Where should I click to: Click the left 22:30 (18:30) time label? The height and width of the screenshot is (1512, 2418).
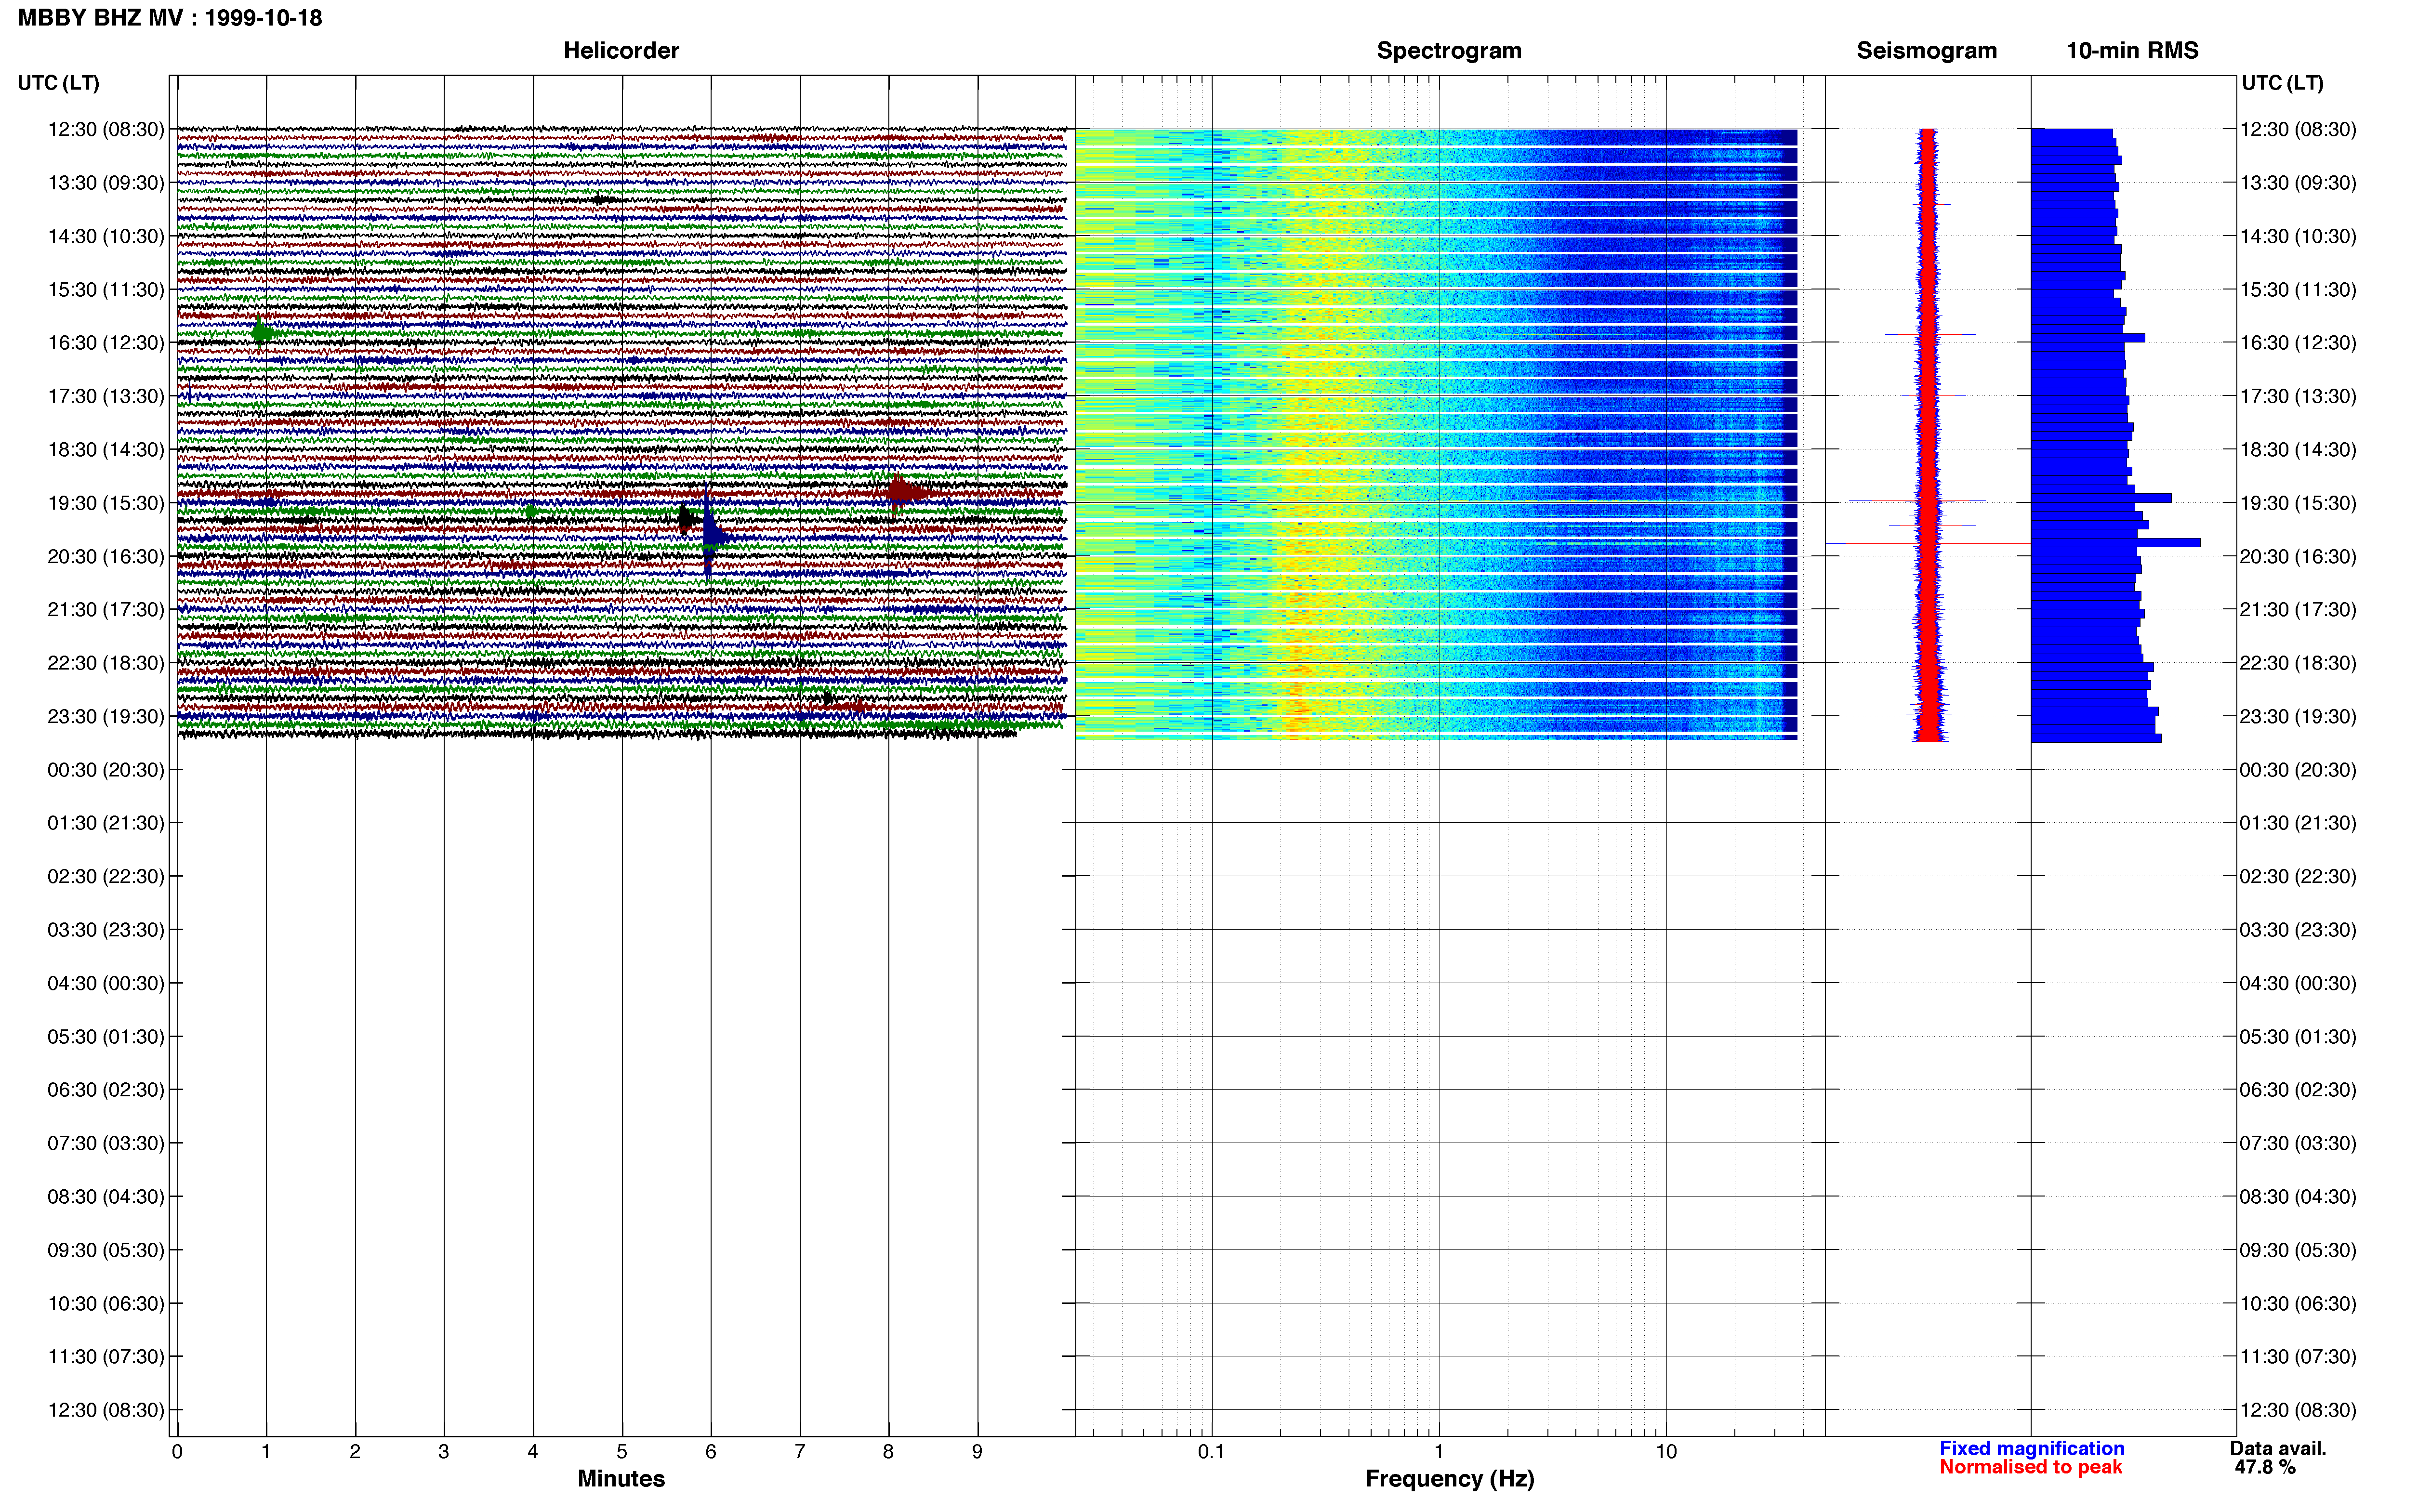106,663
